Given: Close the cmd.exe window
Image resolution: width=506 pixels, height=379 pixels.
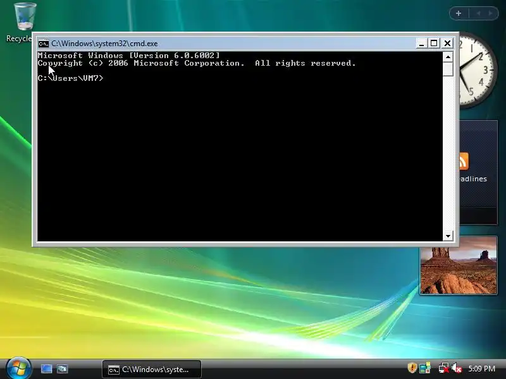Looking at the screenshot, I should pyautogui.click(x=447, y=43).
